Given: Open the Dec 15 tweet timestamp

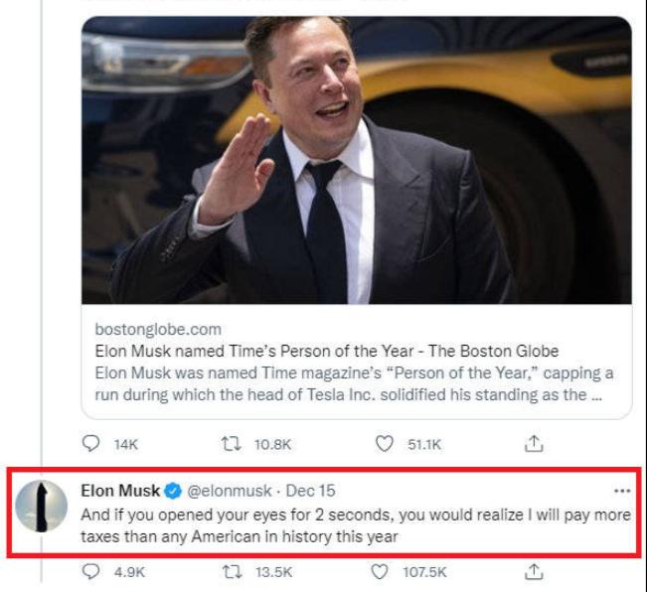Looking at the screenshot, I should [x=310, y=491].
